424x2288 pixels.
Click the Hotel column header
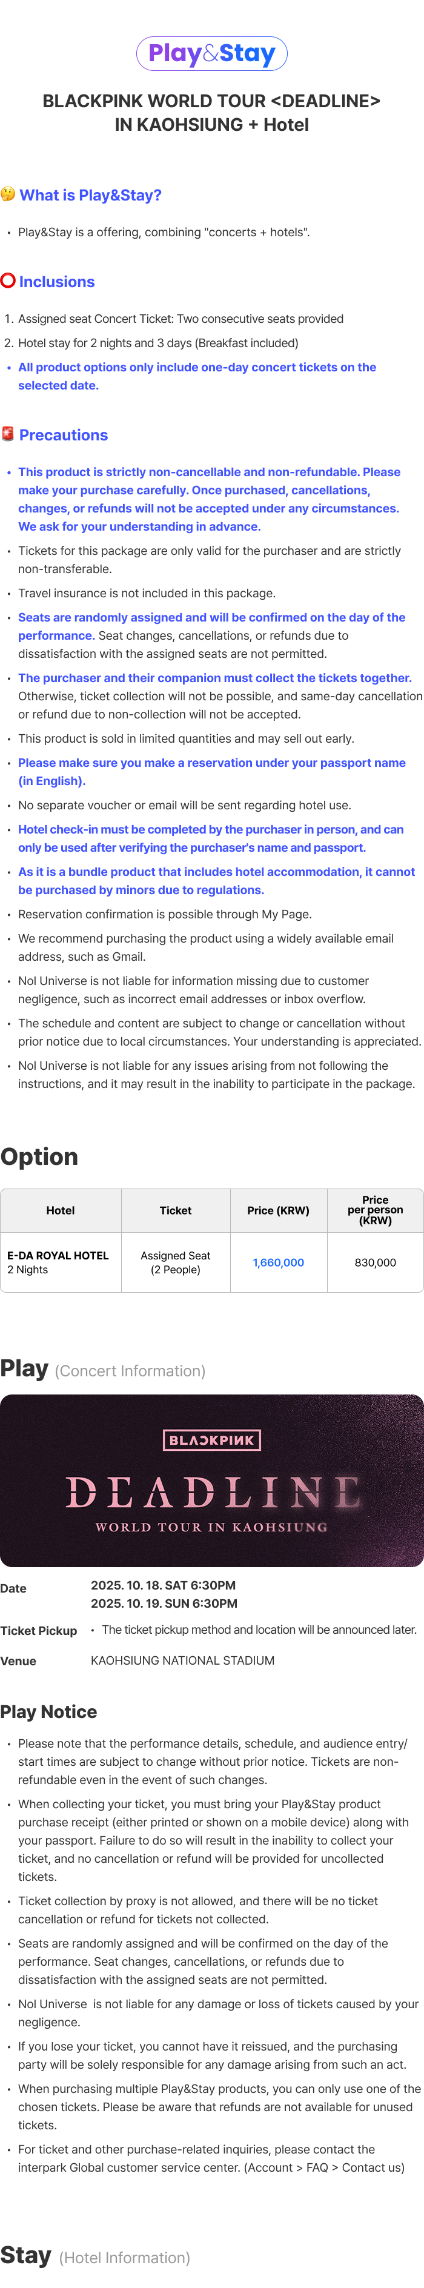pos(61,1210)
